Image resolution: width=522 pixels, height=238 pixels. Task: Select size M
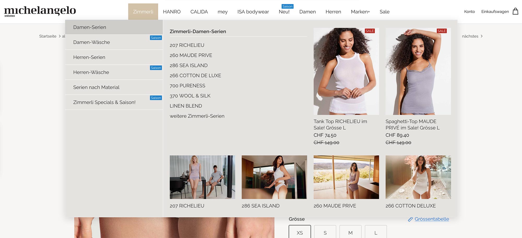[x=351, y=232]
